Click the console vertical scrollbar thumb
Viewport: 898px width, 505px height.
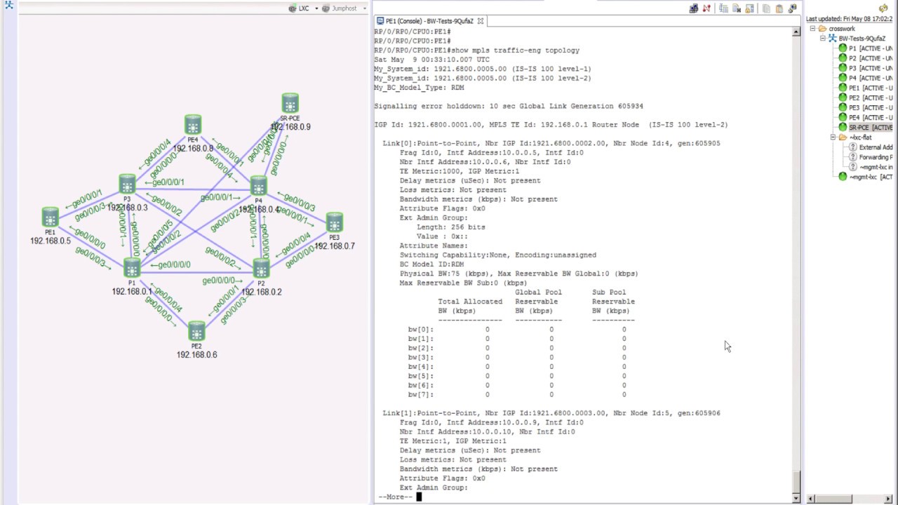tap(796, 483)
